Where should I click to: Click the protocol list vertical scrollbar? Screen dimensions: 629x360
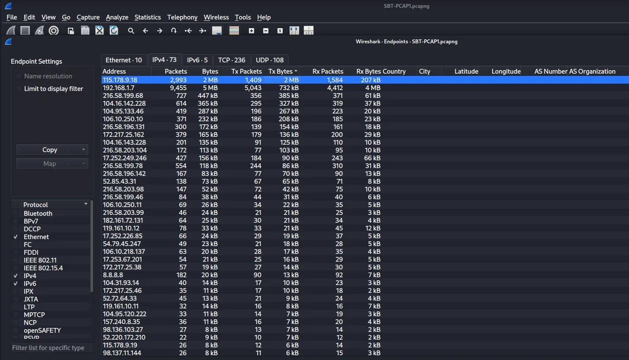(x=92, y=247)
